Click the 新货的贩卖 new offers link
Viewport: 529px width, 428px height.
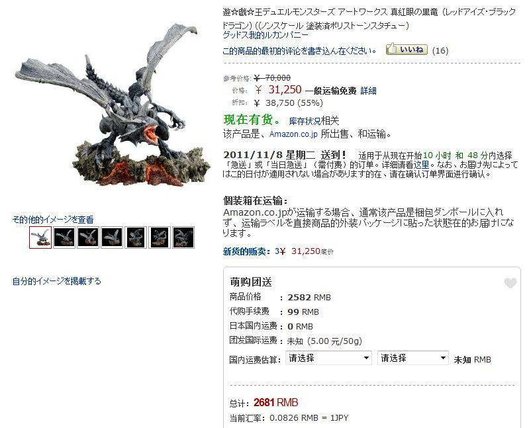(x=246, y=251)
